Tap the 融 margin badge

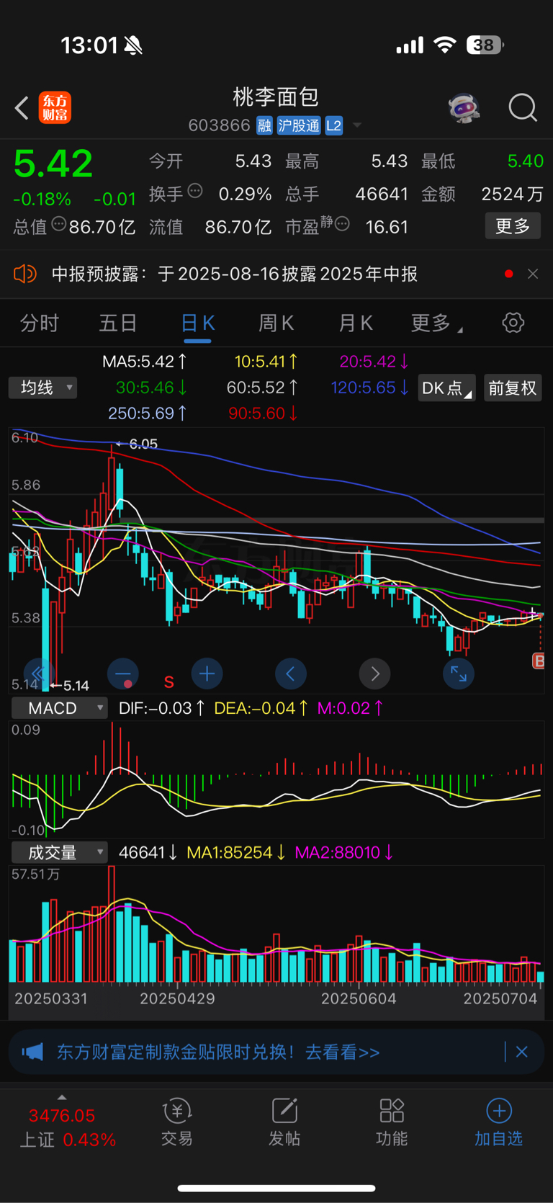pos(264,125)
